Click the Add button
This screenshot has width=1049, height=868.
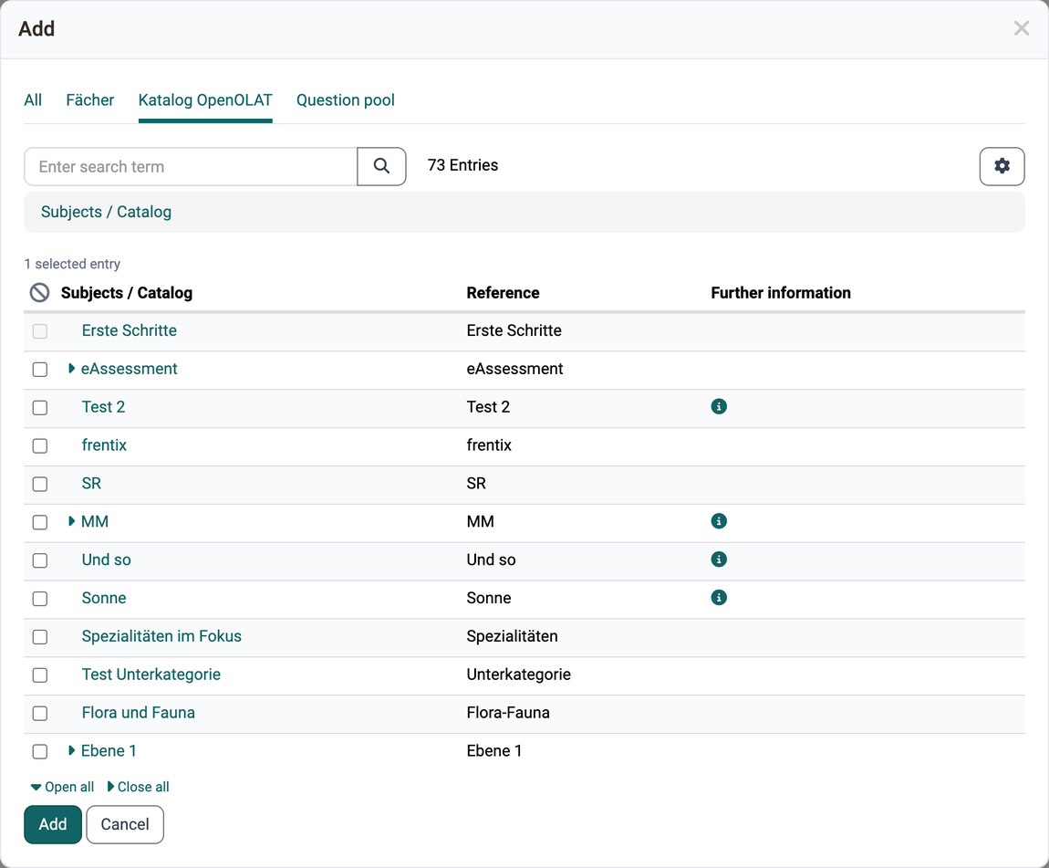point(53,824)
